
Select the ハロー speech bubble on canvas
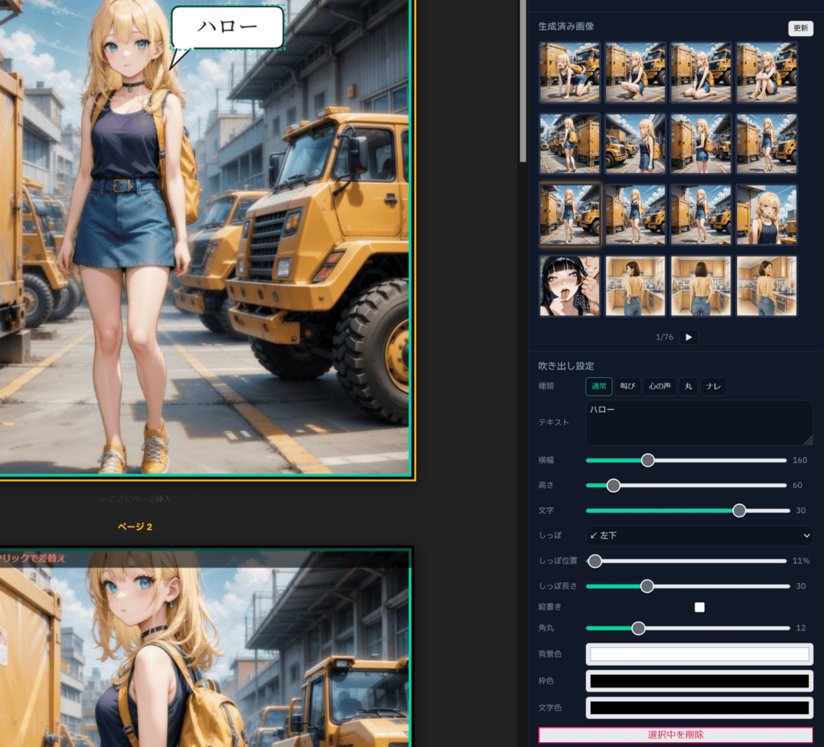[228, 27]
